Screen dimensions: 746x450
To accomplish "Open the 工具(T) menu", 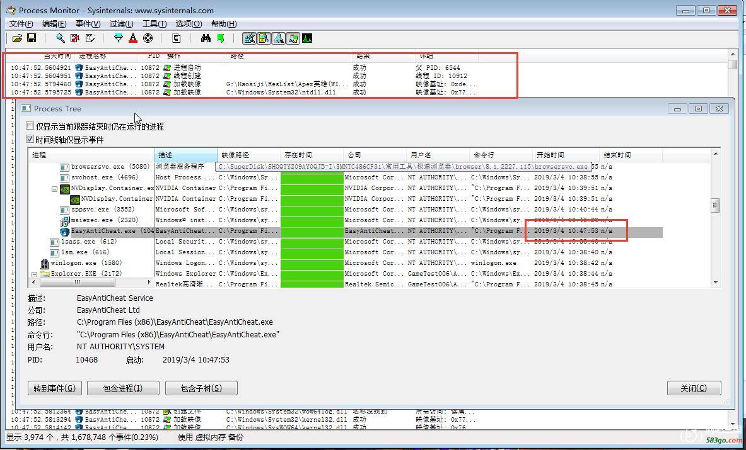I will [154, 24].
